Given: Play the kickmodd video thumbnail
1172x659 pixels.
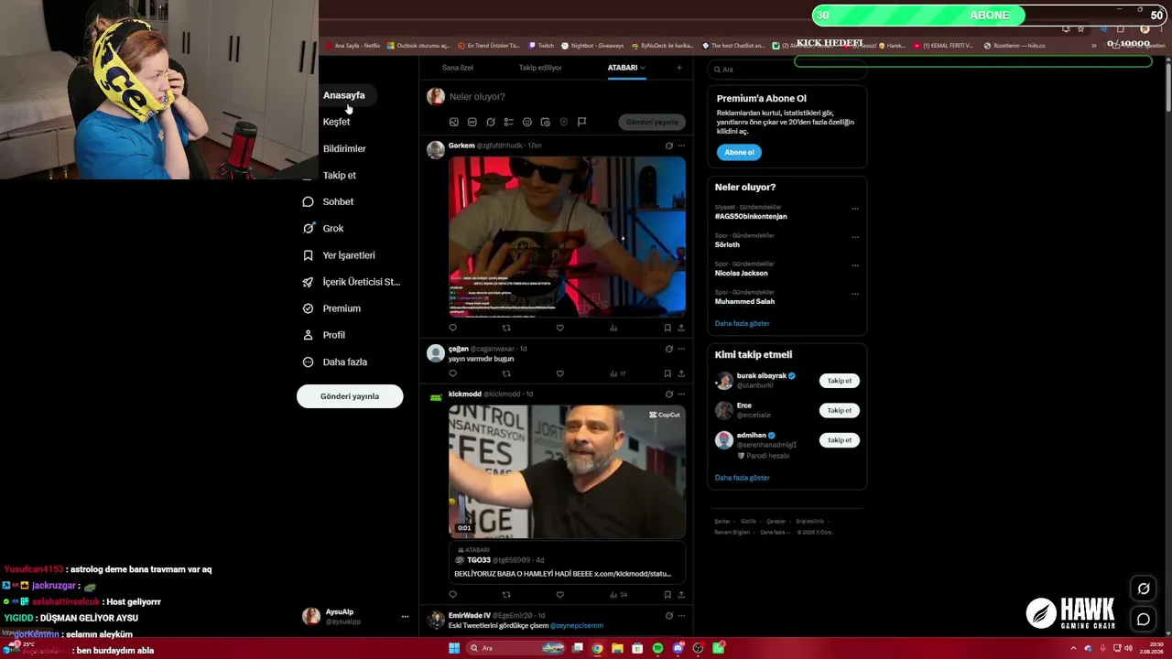Looking at the screenshot, I should [567, 471].
